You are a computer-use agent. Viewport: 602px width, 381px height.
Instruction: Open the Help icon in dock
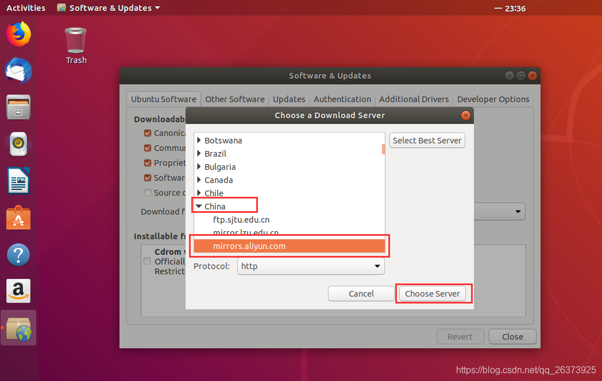[18, 254]
